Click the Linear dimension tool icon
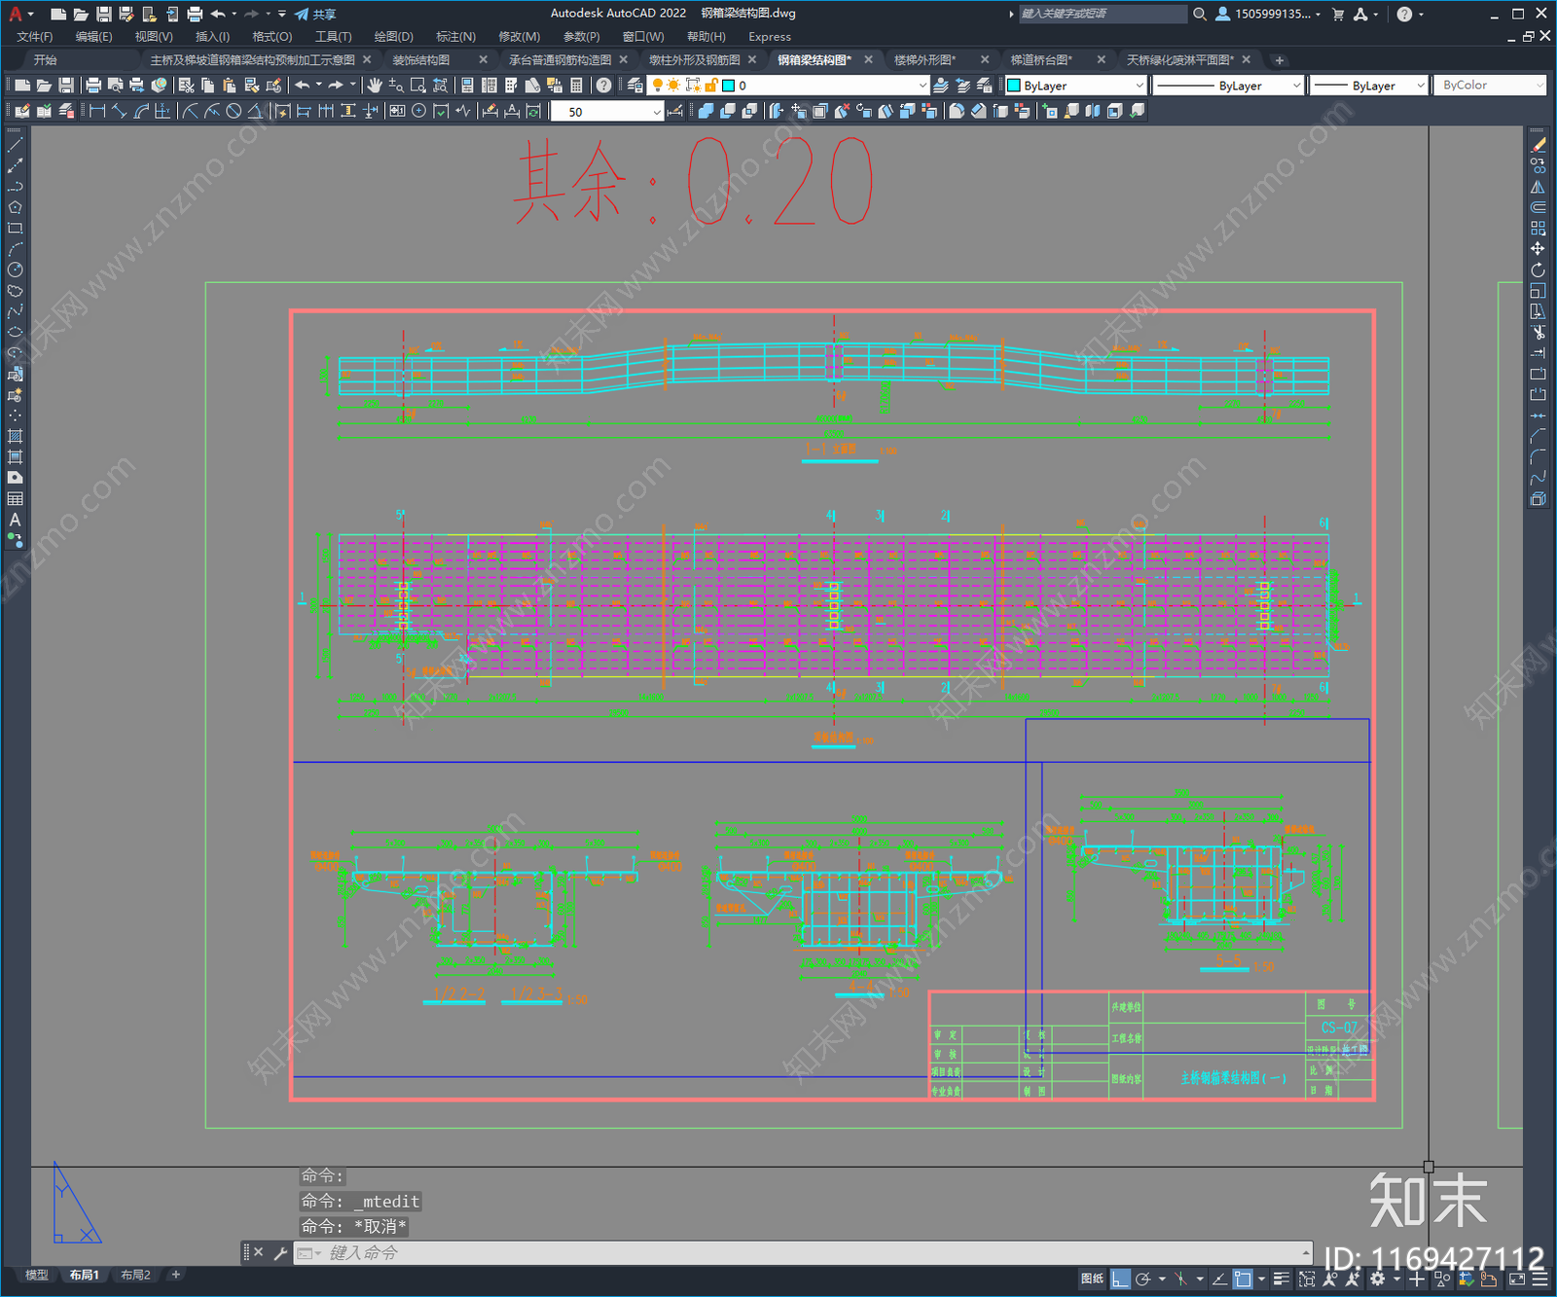 pyautogui.click(x=97, y=111)
